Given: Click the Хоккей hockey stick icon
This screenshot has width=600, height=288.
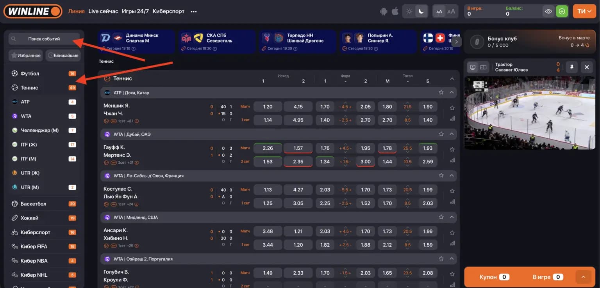Looking at the screenshot, I should (x=14, y=218).
